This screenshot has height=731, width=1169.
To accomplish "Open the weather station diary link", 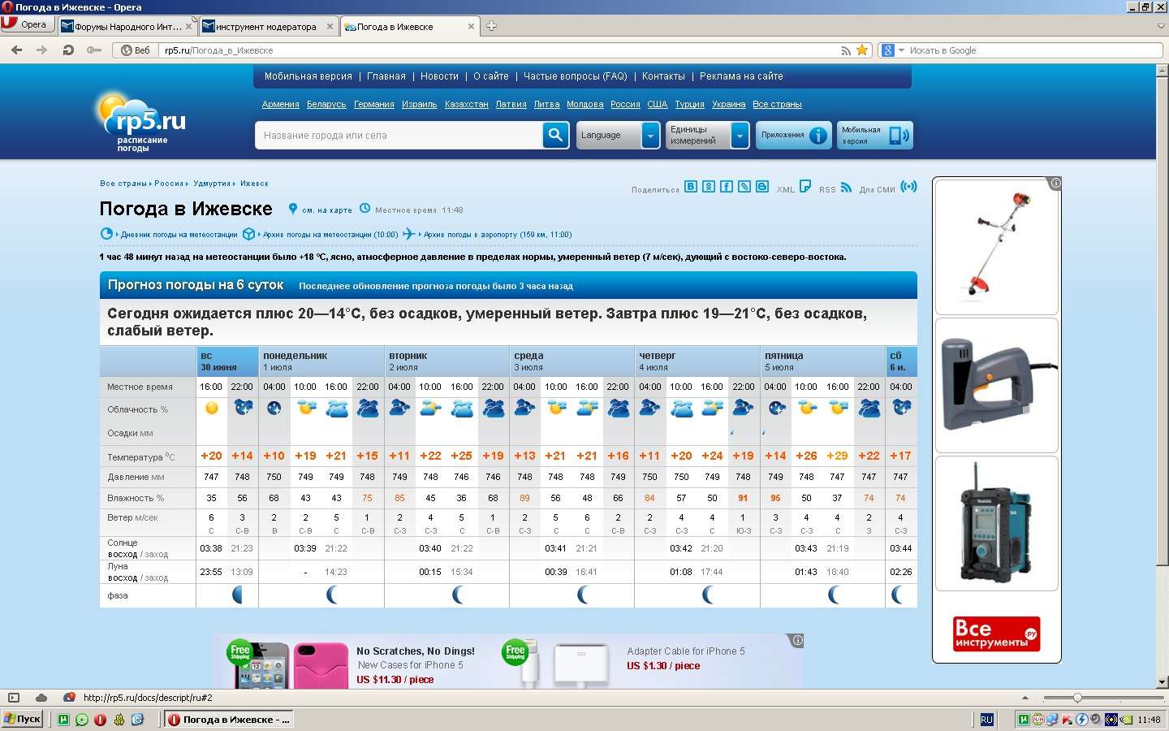I will tap(179, 235).
